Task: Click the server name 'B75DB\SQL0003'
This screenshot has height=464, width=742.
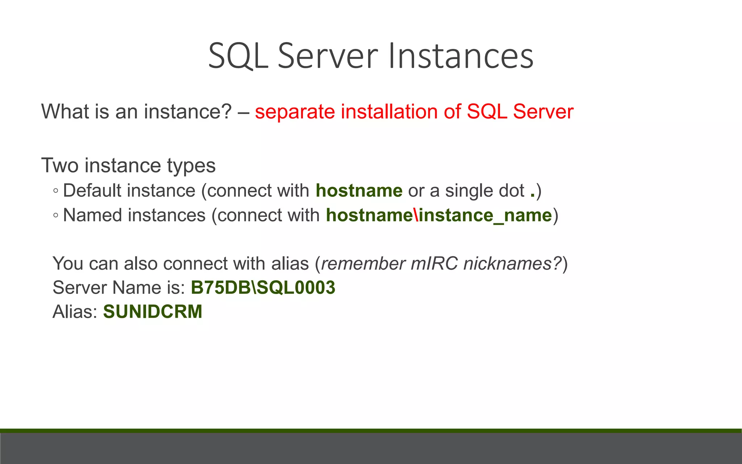Action: [x=263, y=287]
